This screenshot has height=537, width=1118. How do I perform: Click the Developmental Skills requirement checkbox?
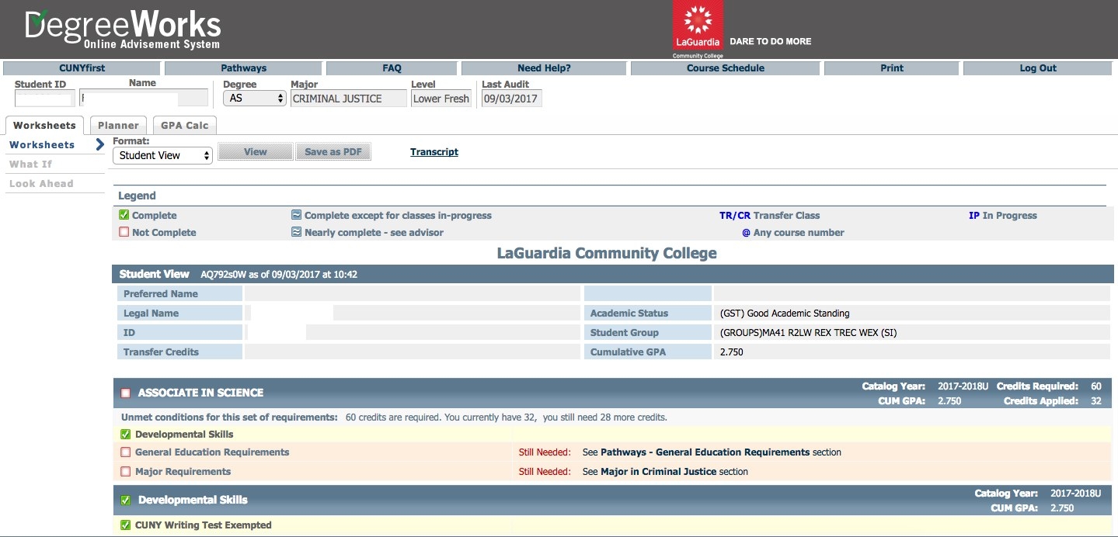pyautogui.click(x=125, y=435)
